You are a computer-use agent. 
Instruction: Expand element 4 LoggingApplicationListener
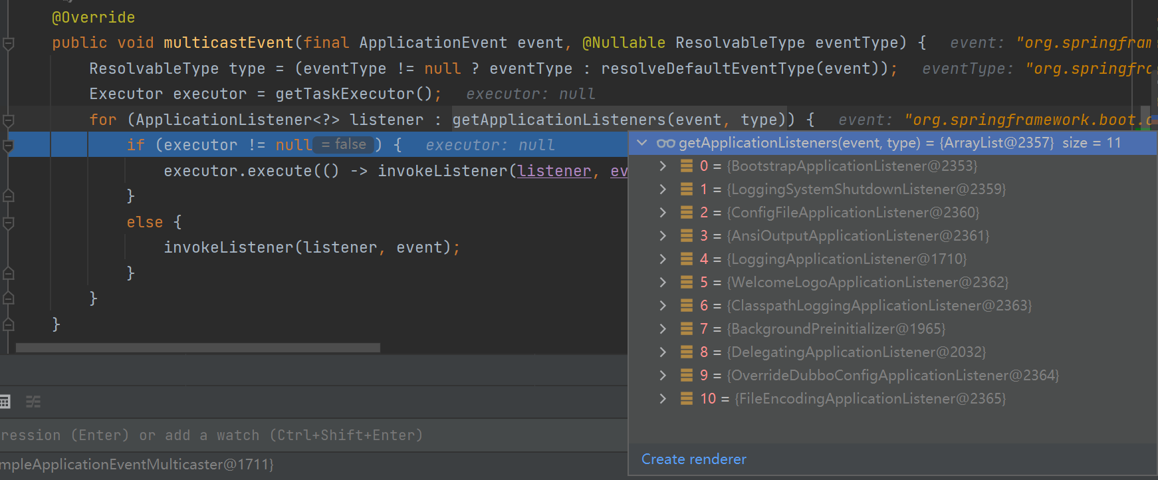tap(663, 259)
